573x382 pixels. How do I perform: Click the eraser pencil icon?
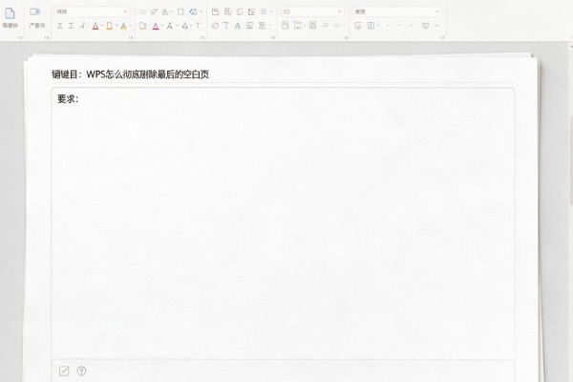click(x=154, y=12)
